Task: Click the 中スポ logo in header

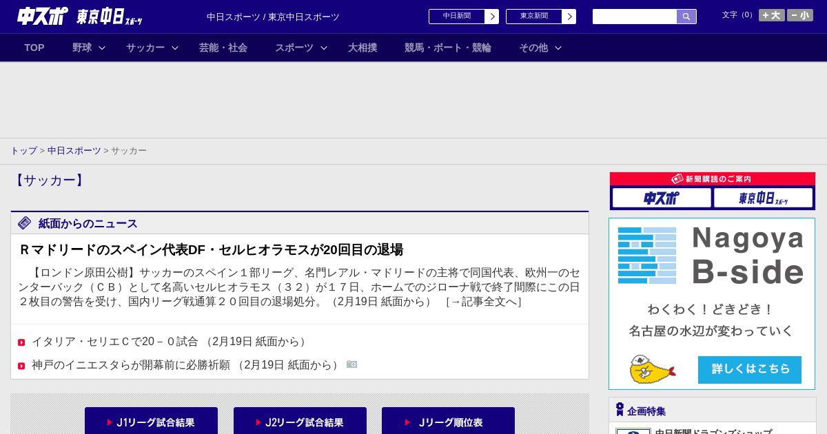Action: pyautogui.click(x=43, y=16)
